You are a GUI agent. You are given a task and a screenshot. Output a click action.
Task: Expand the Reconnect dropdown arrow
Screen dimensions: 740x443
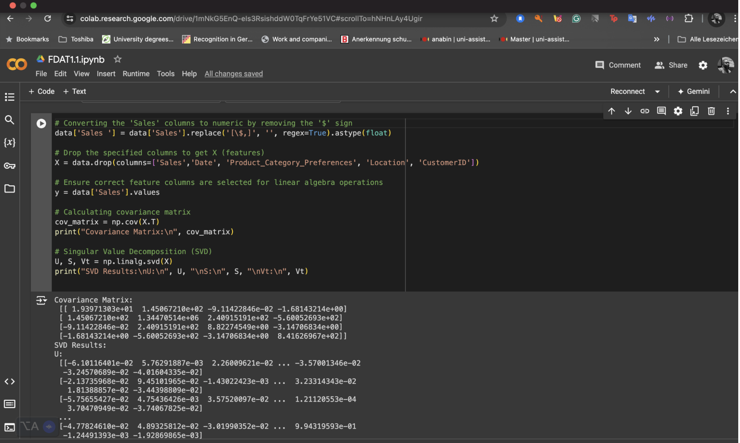coord(657,91)
